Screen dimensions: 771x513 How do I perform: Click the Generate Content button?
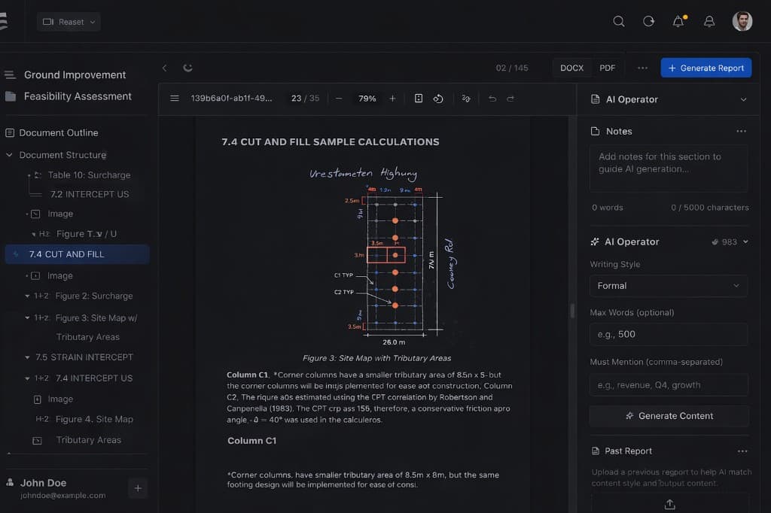click(668, 415)
